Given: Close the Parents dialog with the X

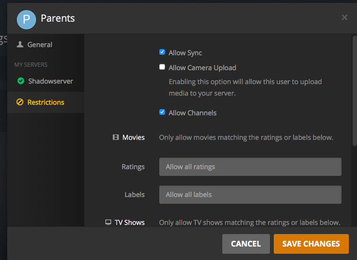Looking at the screenshot, I should click(x=344, y=18).
